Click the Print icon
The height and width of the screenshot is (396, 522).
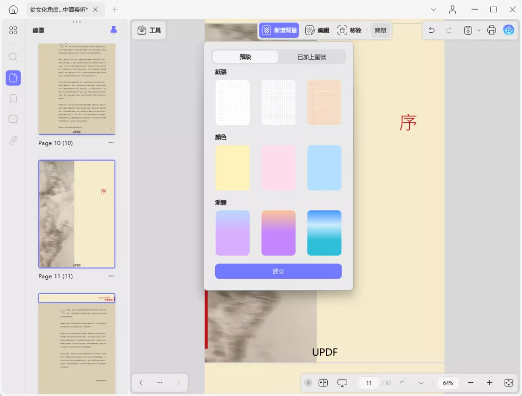491,30
